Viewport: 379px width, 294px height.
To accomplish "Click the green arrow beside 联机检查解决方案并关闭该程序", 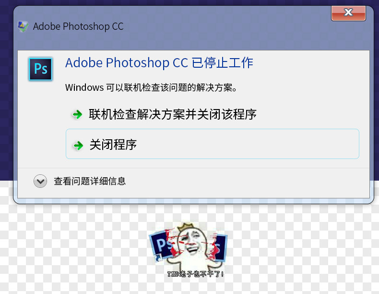I will (x=77, y=114).
